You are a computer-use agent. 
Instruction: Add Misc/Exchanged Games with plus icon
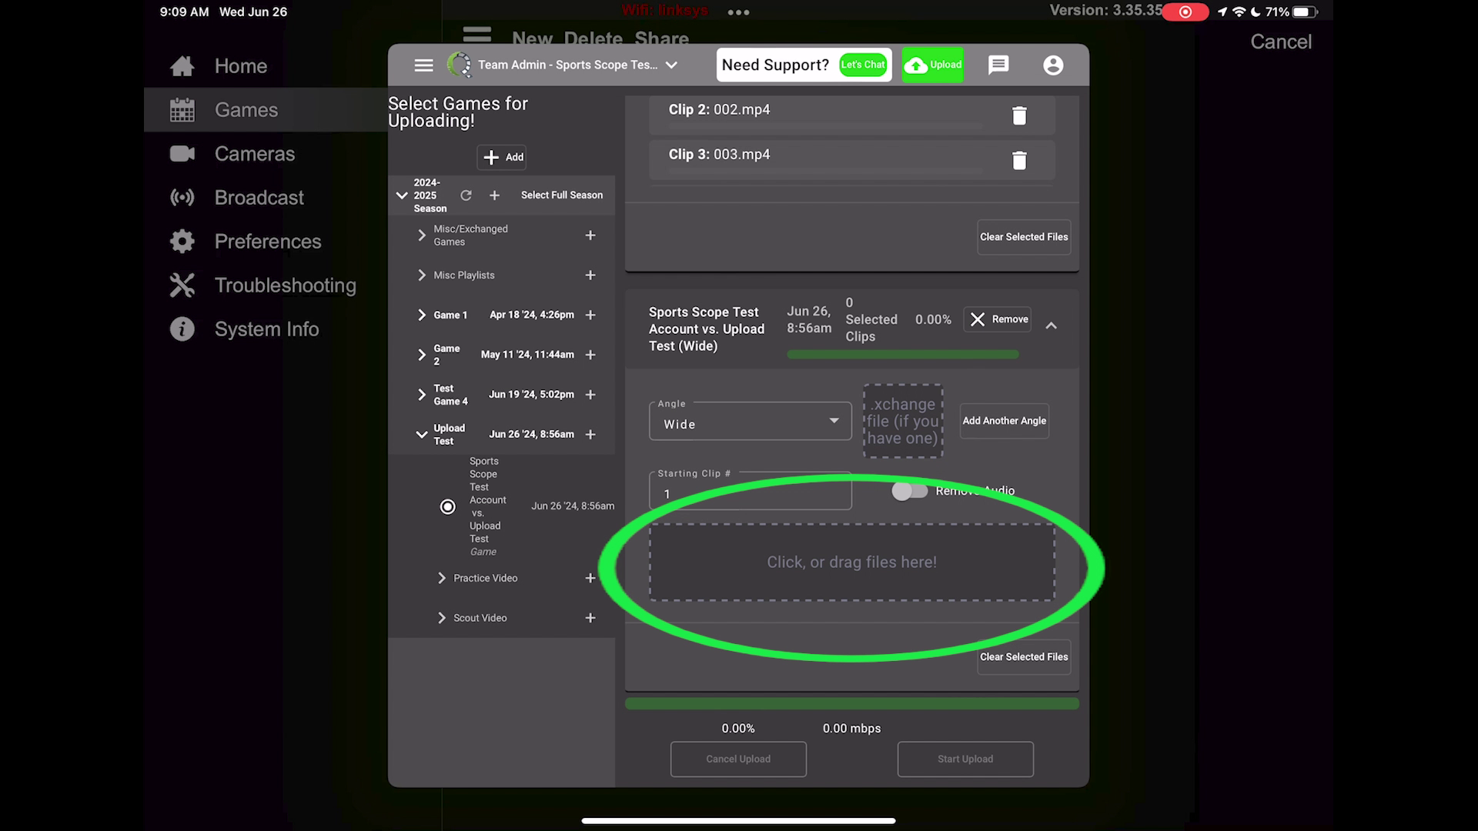coord(590,235)
